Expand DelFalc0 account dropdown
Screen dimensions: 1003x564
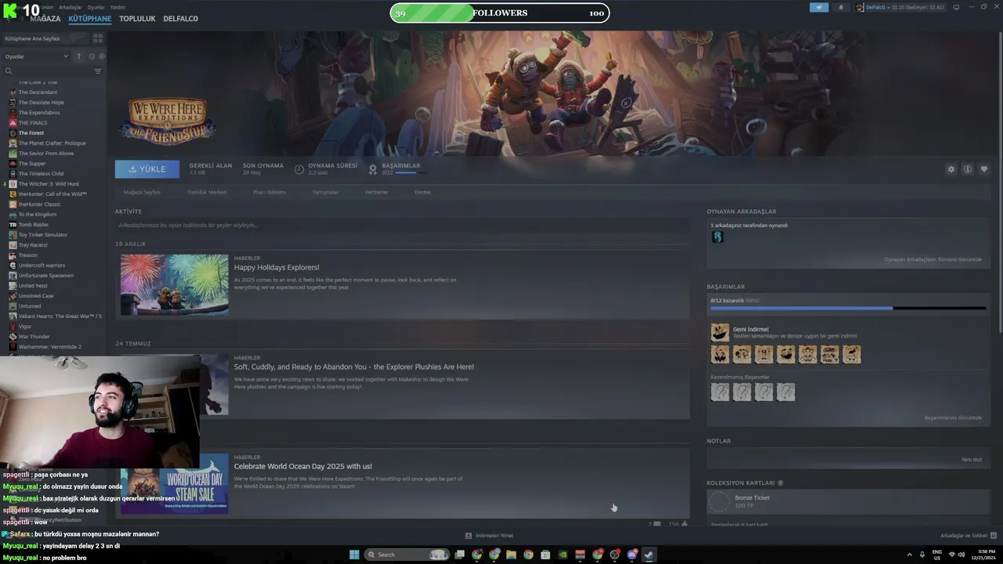[x=900, y=7]
